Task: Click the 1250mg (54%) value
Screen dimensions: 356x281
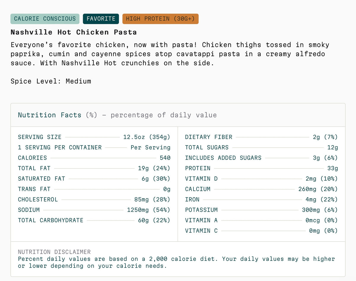Action: (149, 210)
